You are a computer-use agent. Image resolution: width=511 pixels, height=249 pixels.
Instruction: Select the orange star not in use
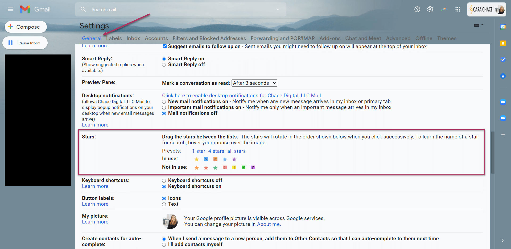point(197,168)
